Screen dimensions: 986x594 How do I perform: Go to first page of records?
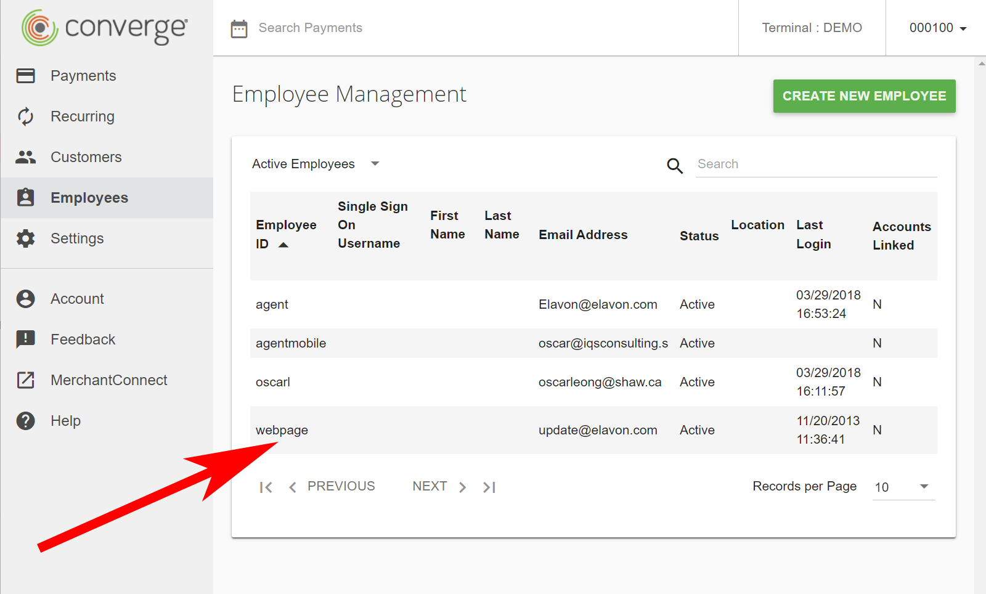266,487
